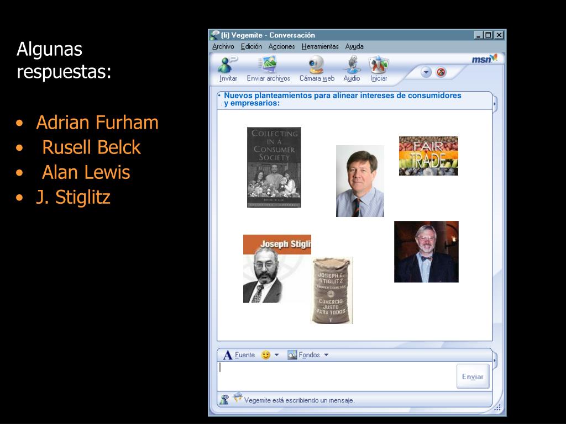Click the 'Algunas respuestas:' heading
The image size is (566, 424).
pyautogui.click(x=64, y=60)
